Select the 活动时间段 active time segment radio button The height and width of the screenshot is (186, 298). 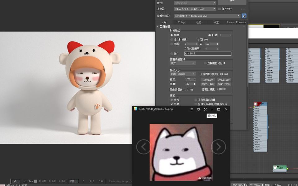click(x=171, y=39)
